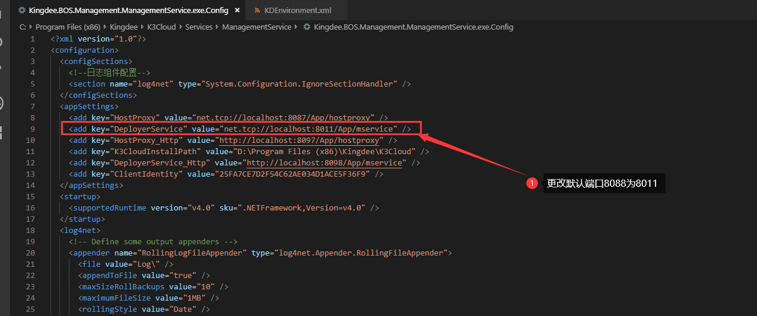Open the Kingdee folder breadcrumb
The height and width of the screenshot is (316, 757).
pyautogui.click(x=123, y=27)
